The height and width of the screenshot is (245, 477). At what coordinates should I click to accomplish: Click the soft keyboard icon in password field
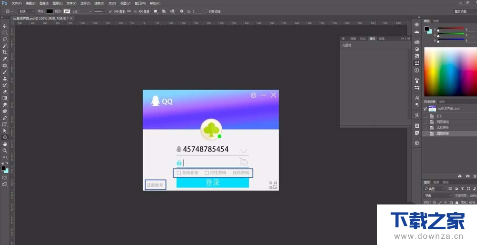243,161
